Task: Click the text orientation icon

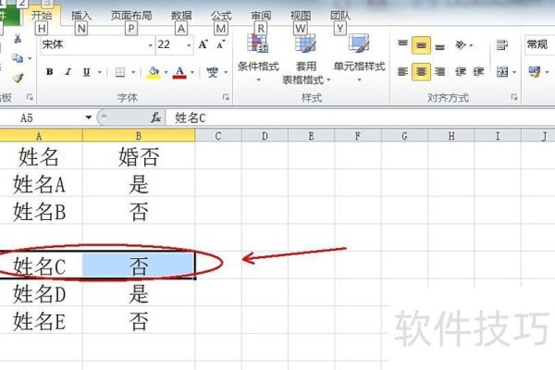Action: [x=462, y=45]
